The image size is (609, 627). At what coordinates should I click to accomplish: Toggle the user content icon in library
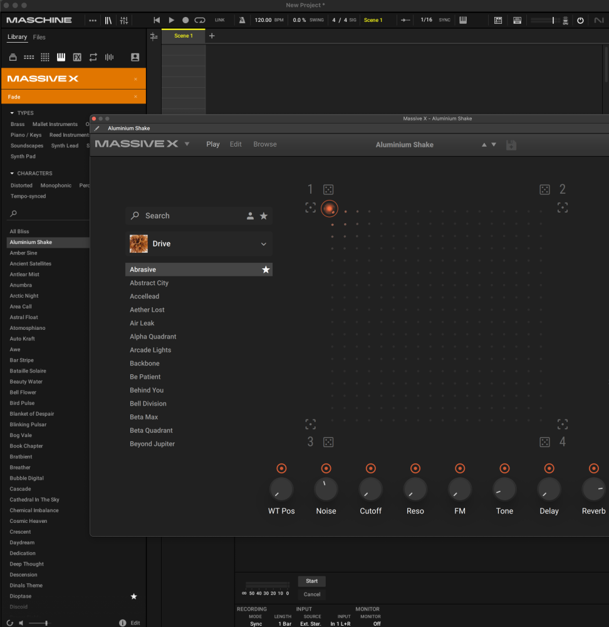[x=135, y=57]
